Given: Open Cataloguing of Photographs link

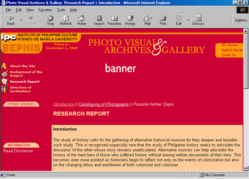Looking at the screenshot, I should pyautogui.click(x=104, y=104).
